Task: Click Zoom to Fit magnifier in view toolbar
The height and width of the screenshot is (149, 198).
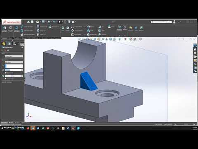Action: (79, 39)
